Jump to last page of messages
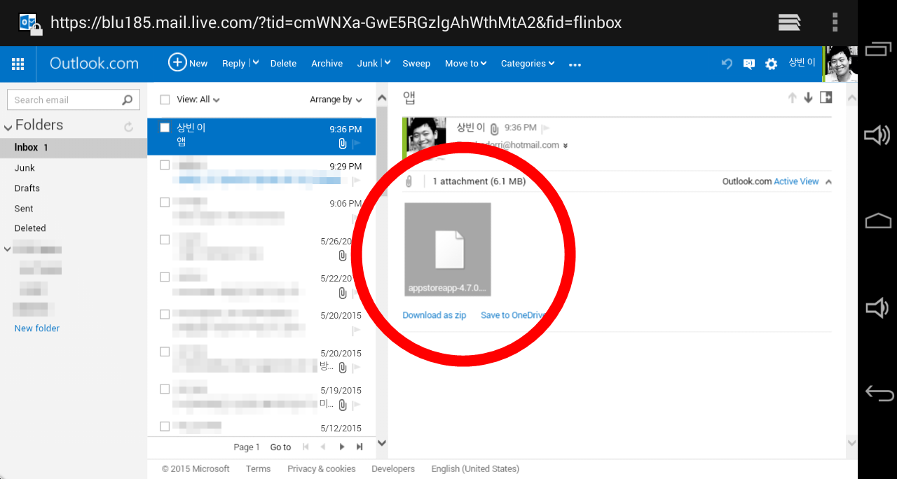 (x=360, y=447)
